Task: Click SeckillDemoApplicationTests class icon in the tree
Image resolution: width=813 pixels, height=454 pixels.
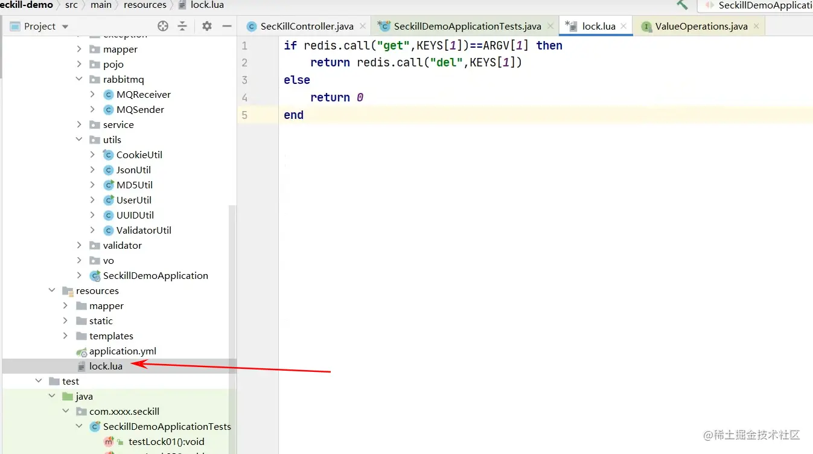Action: tap(95, 426)
